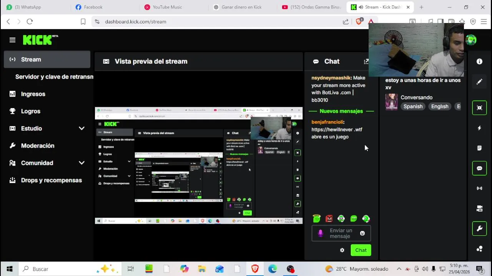The height and width of the screenshot is (276, 492).
Task: Reload the page
Action: coord(30,21)
